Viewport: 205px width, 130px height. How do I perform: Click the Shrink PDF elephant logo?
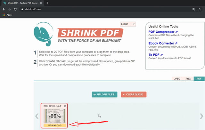point(44,34)
